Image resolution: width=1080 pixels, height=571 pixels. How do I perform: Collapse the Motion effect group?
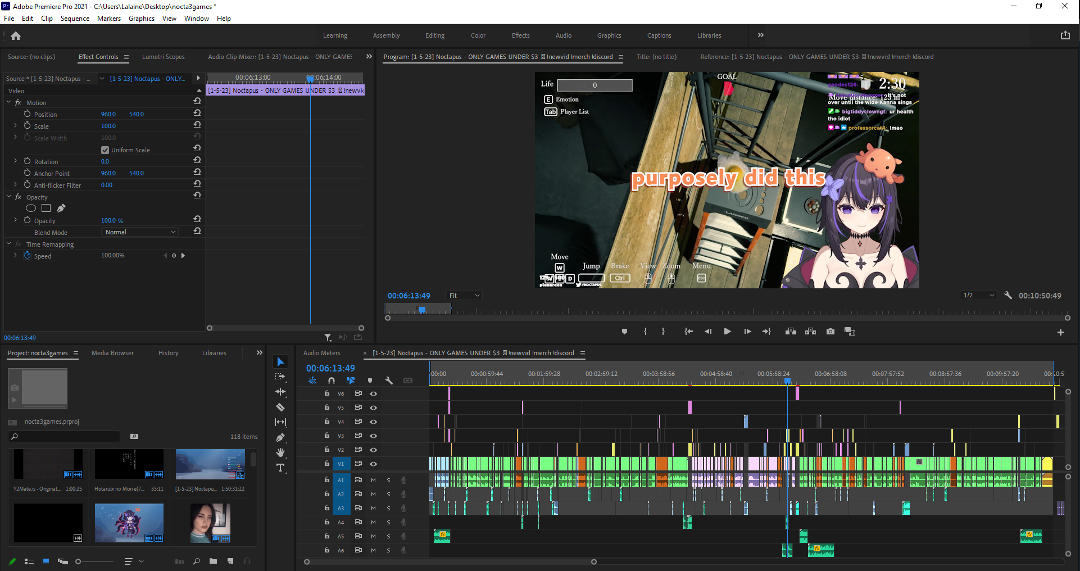click(x=9, y=102)
